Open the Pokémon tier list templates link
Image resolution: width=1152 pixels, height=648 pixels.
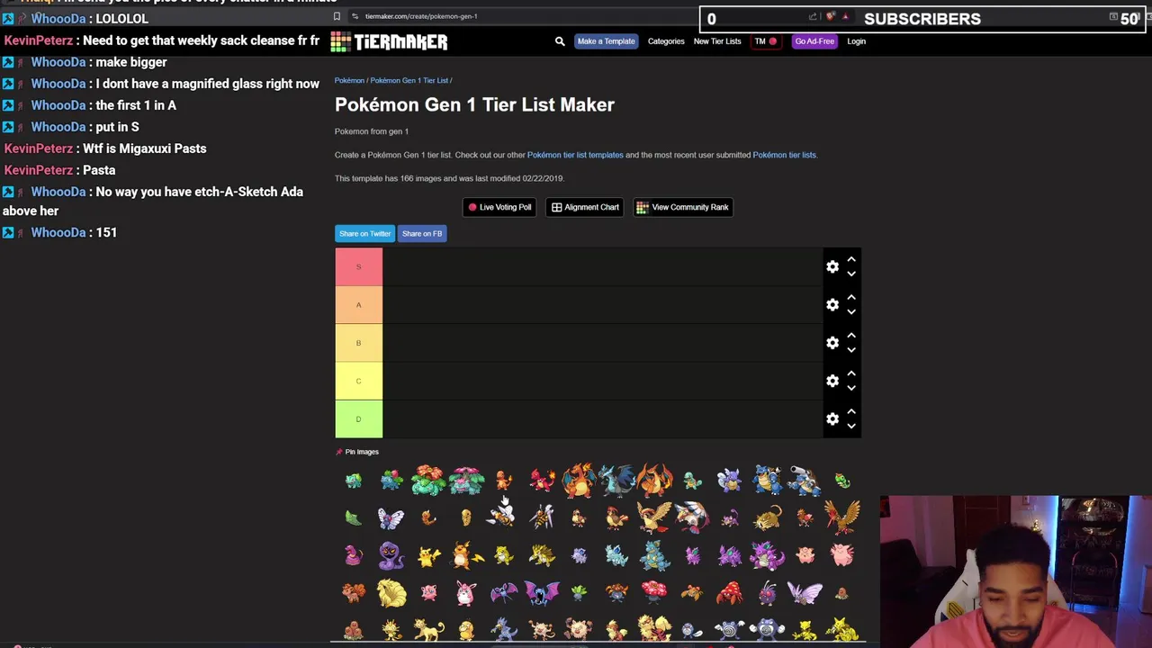pos(575,155)
